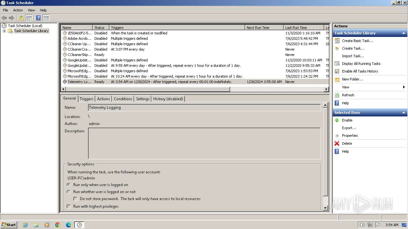
Task: Sort tasks by Last Run Time column header
Action: pos(303,28)
